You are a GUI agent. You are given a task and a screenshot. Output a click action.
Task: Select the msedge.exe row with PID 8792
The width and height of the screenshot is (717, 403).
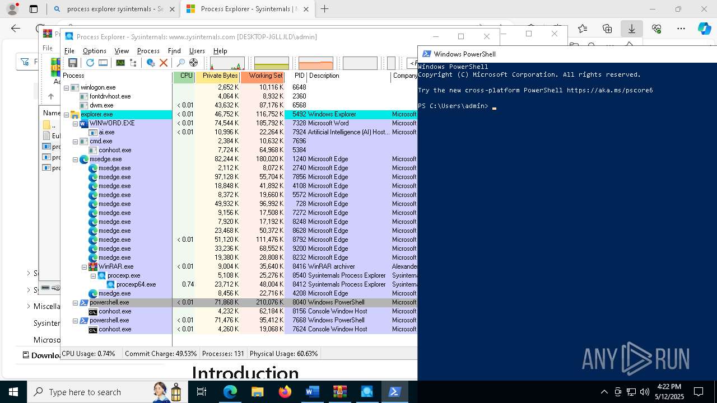pos(239,240)
